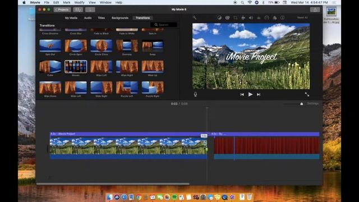The width and height of the screenshot is (359, 202).
Task: Click the transitions Search field
Action: coord(164,25)
